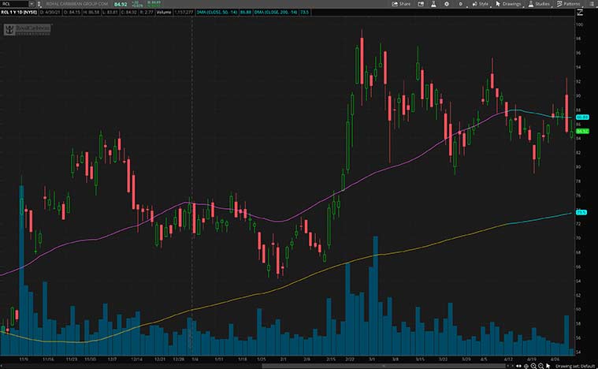The width and height of the screenshot is (598, 369).
Task: Click the chart window icon beside Share
Action: coord(419,4)
